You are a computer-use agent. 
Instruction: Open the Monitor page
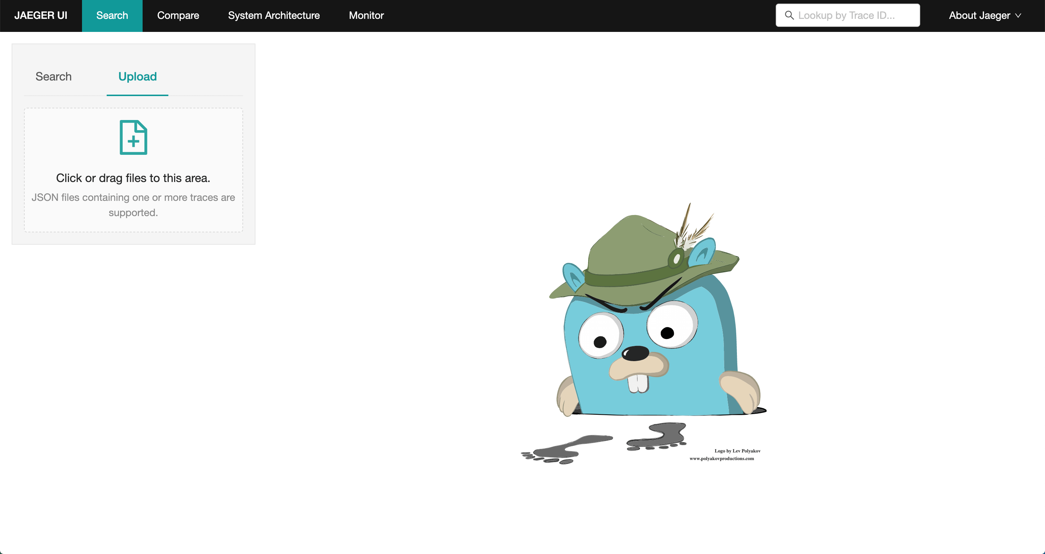[366, 15]
